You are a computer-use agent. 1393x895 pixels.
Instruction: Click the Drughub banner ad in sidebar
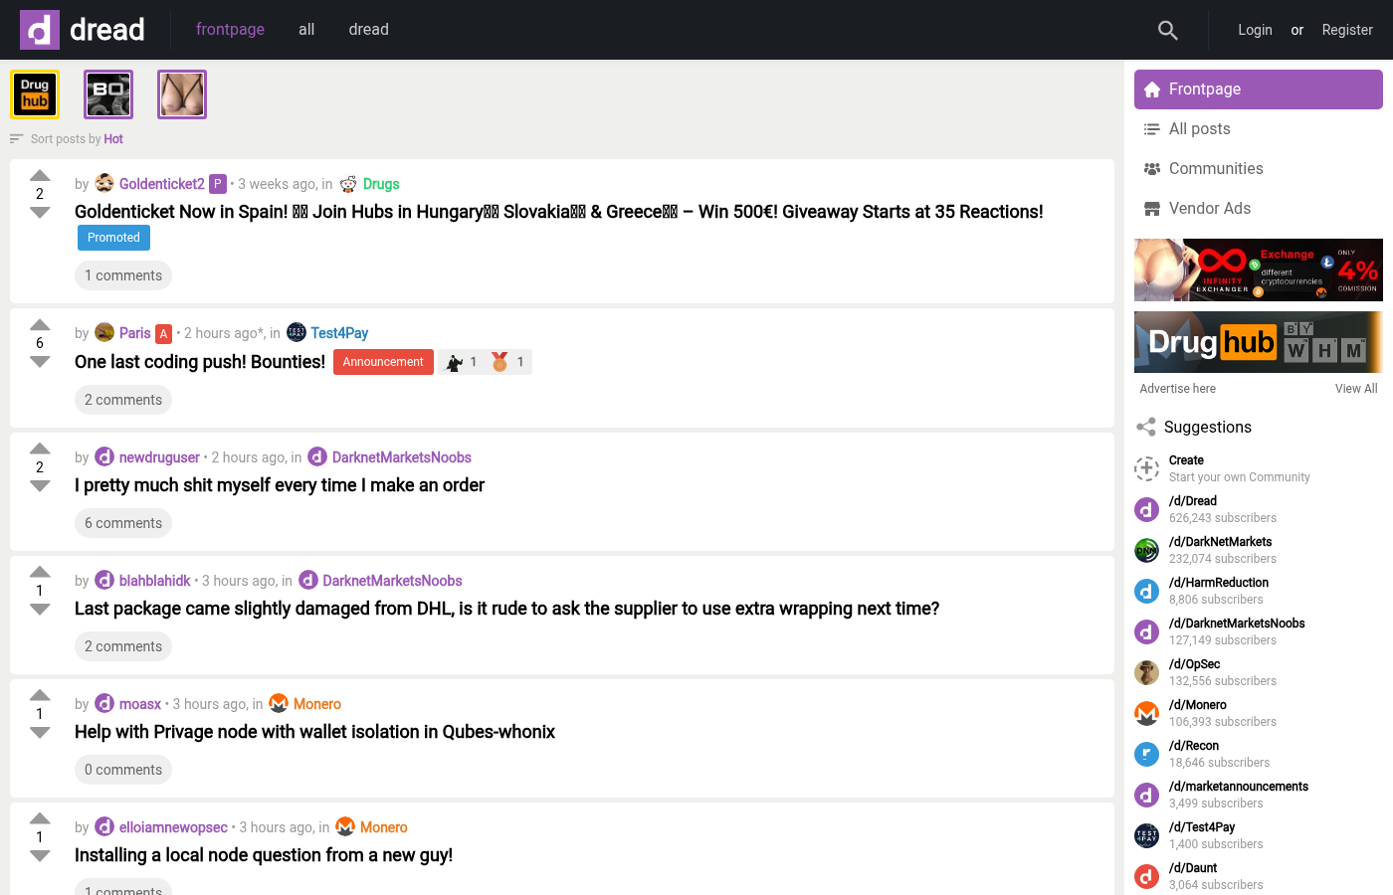tap(1259, 342)
